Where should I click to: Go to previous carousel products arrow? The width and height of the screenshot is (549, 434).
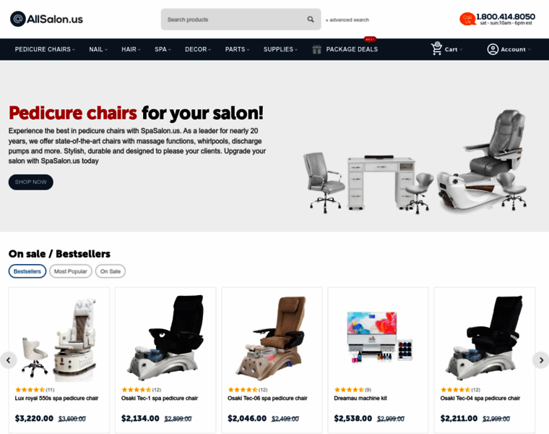[9, 360]
